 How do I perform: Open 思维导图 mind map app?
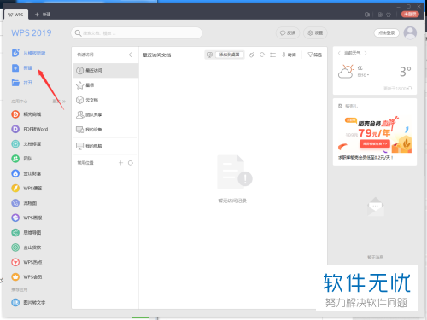click(15, 232)
